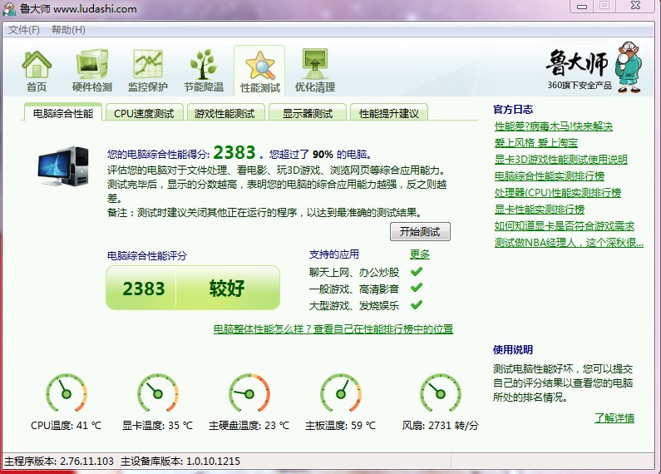The width and height of the screenshot is (661, 474).
Task: Click the 使用说明 heading
Action: click(x=513, y=349)
